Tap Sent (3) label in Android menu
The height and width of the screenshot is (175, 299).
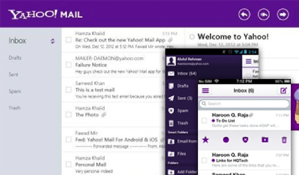pos(185,98)
